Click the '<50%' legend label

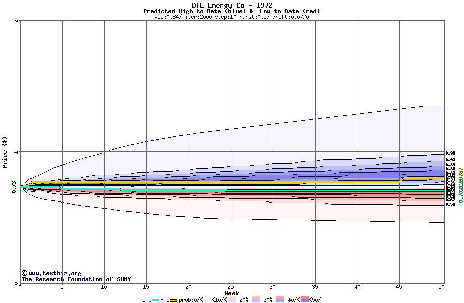(x=315, y=300)
